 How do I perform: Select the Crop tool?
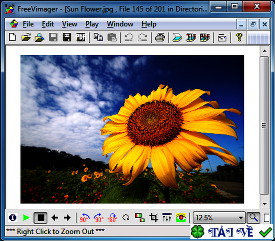point(154,218)
